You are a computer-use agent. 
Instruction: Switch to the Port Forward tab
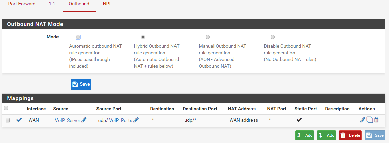click(22, 4)
